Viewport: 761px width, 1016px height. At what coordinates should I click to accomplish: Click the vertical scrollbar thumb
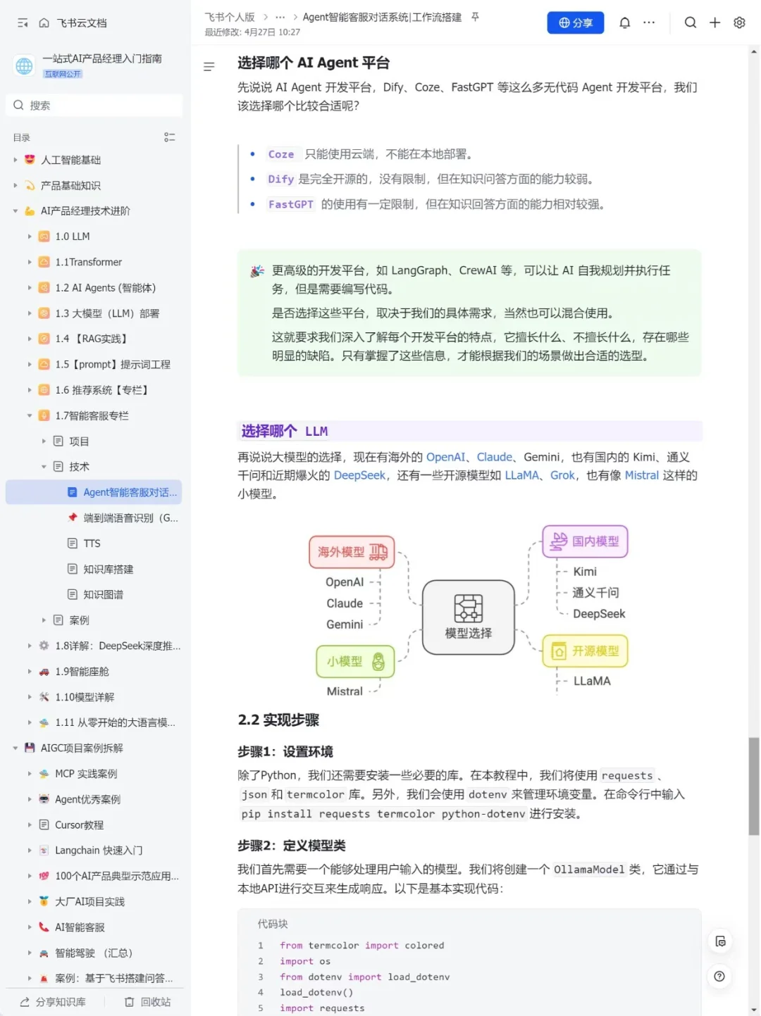coord(754,786)
